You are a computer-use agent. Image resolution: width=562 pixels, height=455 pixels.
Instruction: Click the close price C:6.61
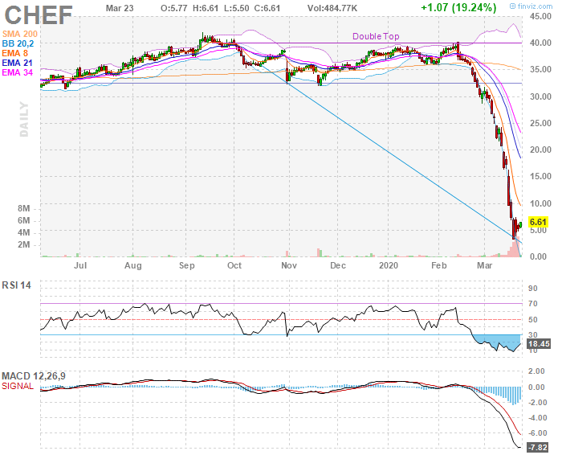click(267, 8)
